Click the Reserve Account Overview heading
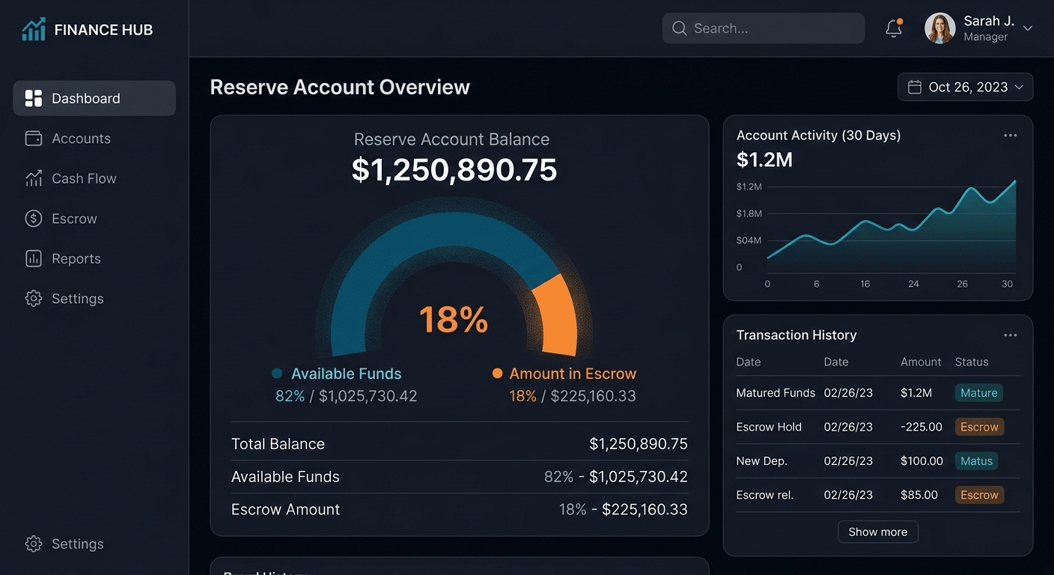This screenshot has height=575, width=1054. coord(340,87)
